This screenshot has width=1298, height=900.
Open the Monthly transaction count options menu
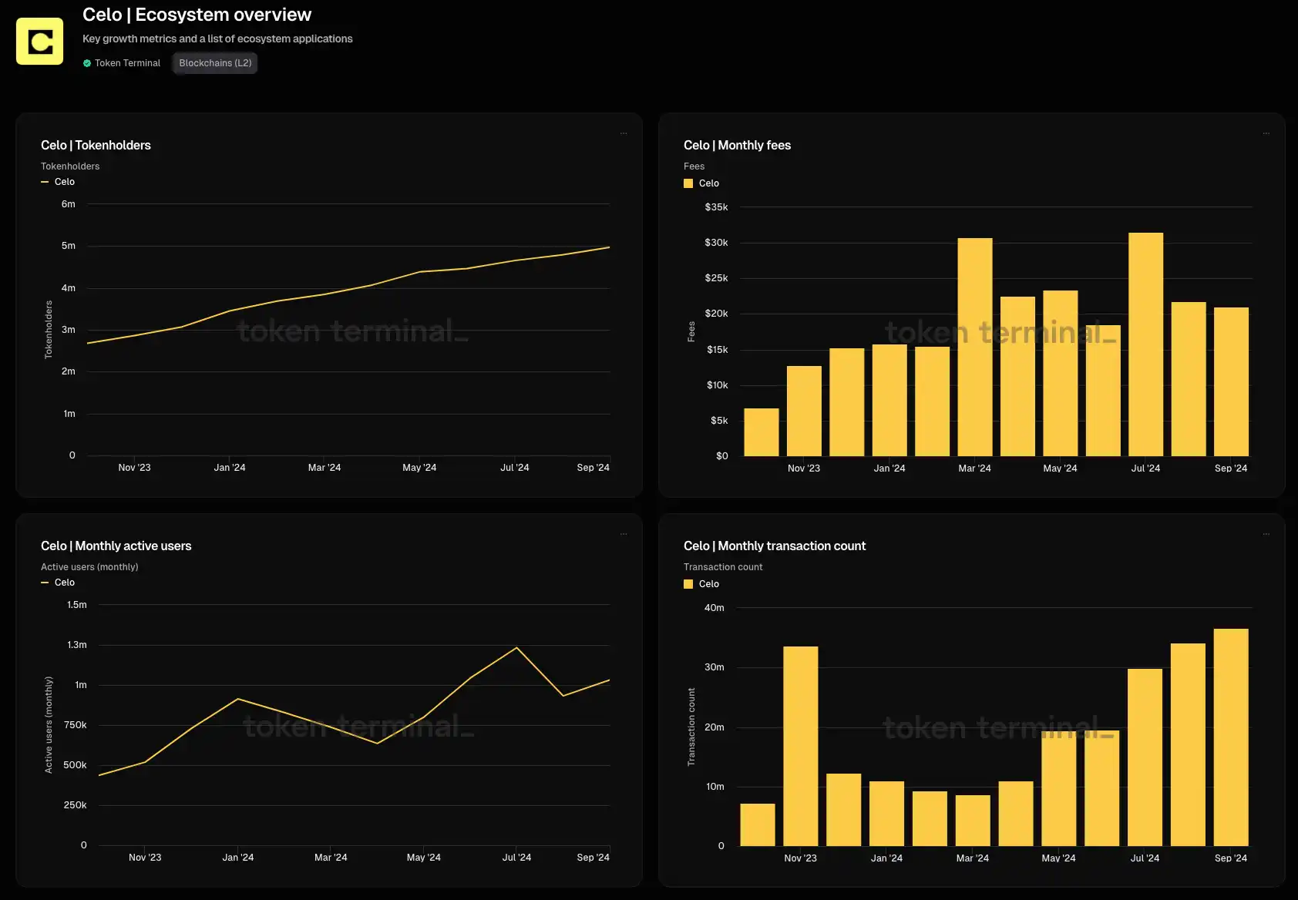point(1266,534)
